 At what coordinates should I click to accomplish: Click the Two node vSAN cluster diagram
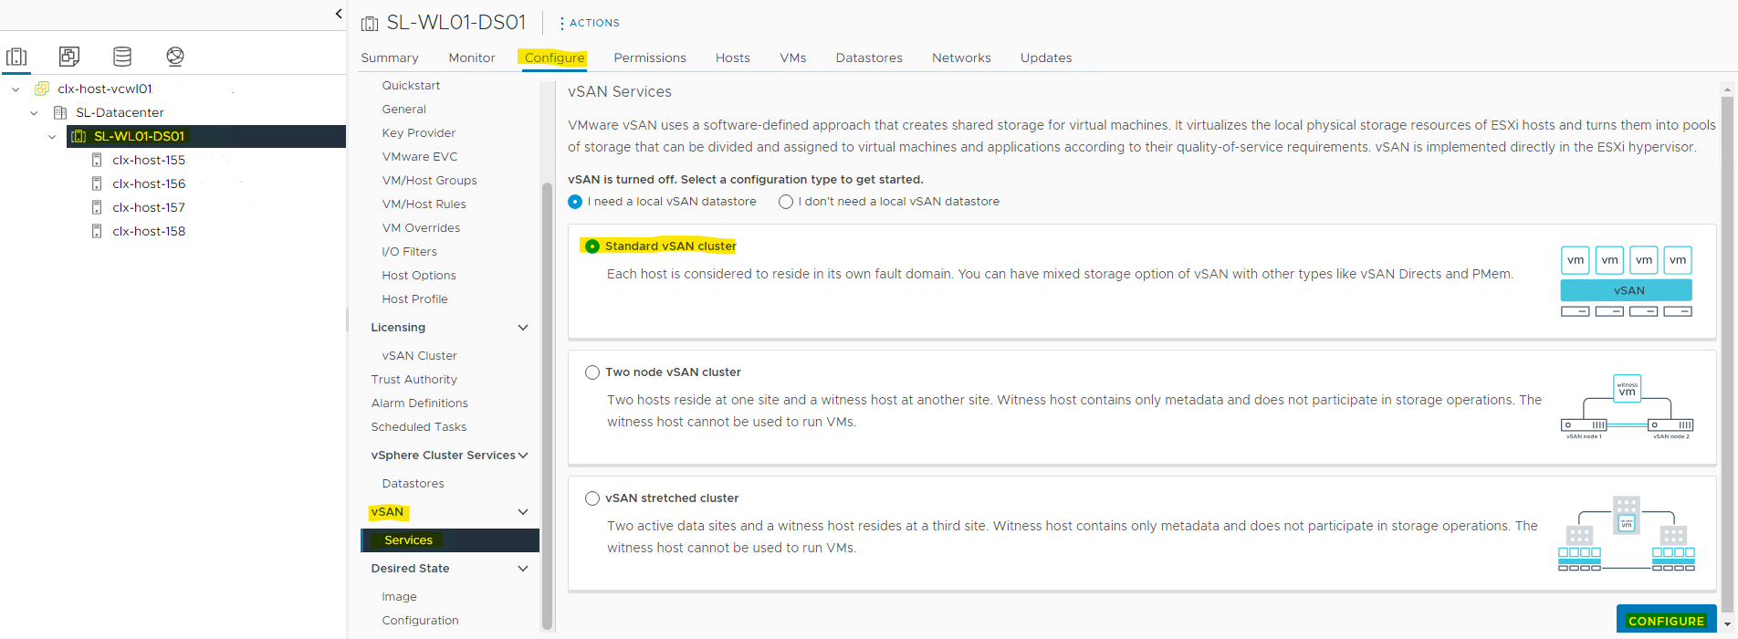(1628, 407)
